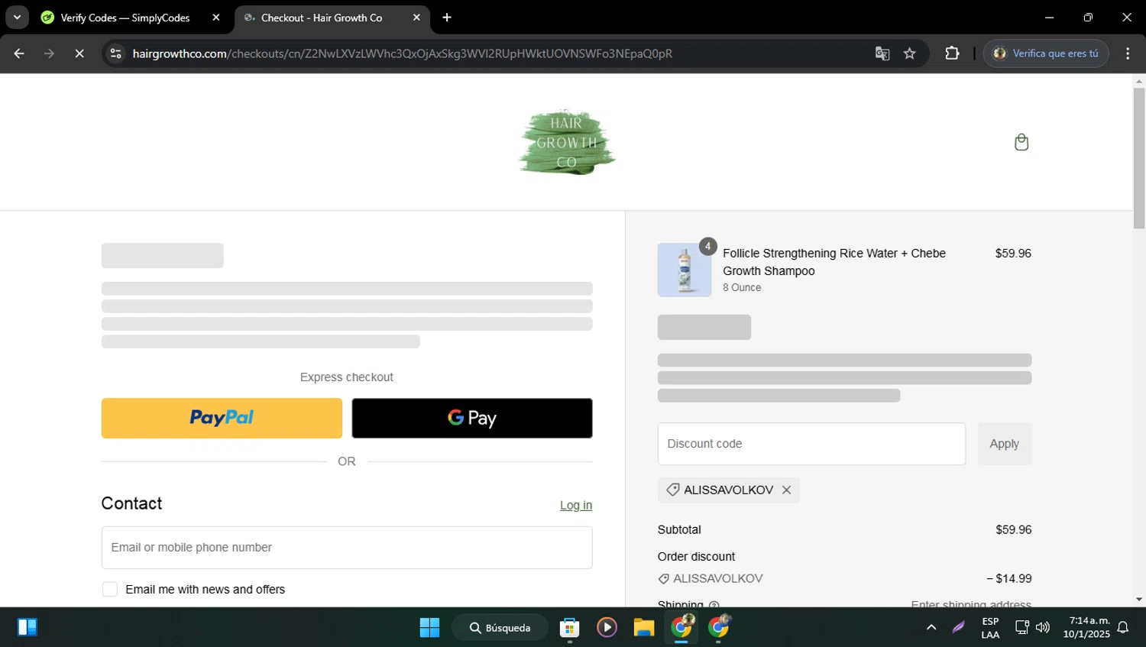The width and height of the screenshot is (1146, 647).
Task: Open the volume speaker tray icon
Action: 1043,627
